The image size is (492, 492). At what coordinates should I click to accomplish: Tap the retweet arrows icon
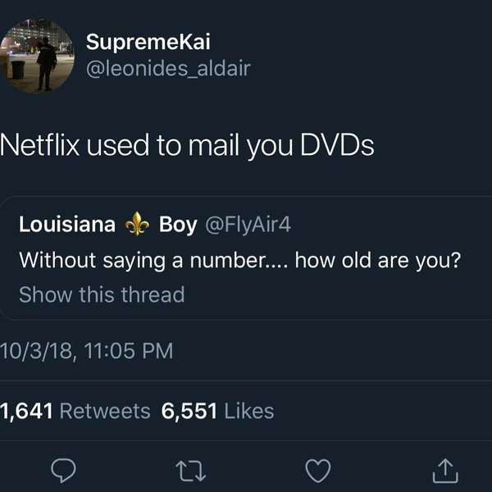(x=191, y=471)
